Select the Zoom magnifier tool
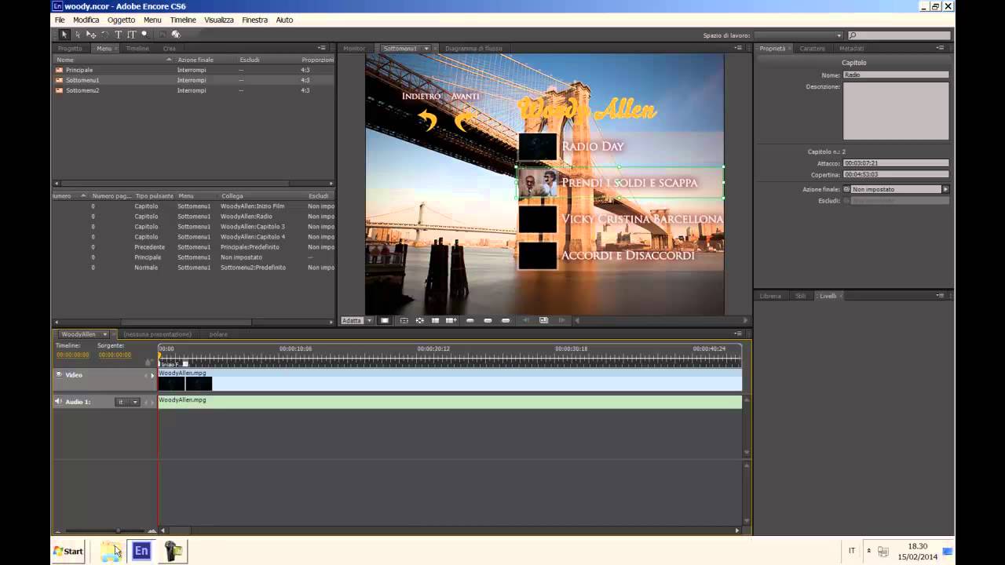Screen dimensions: 1005x565 [x=145, y=35]
